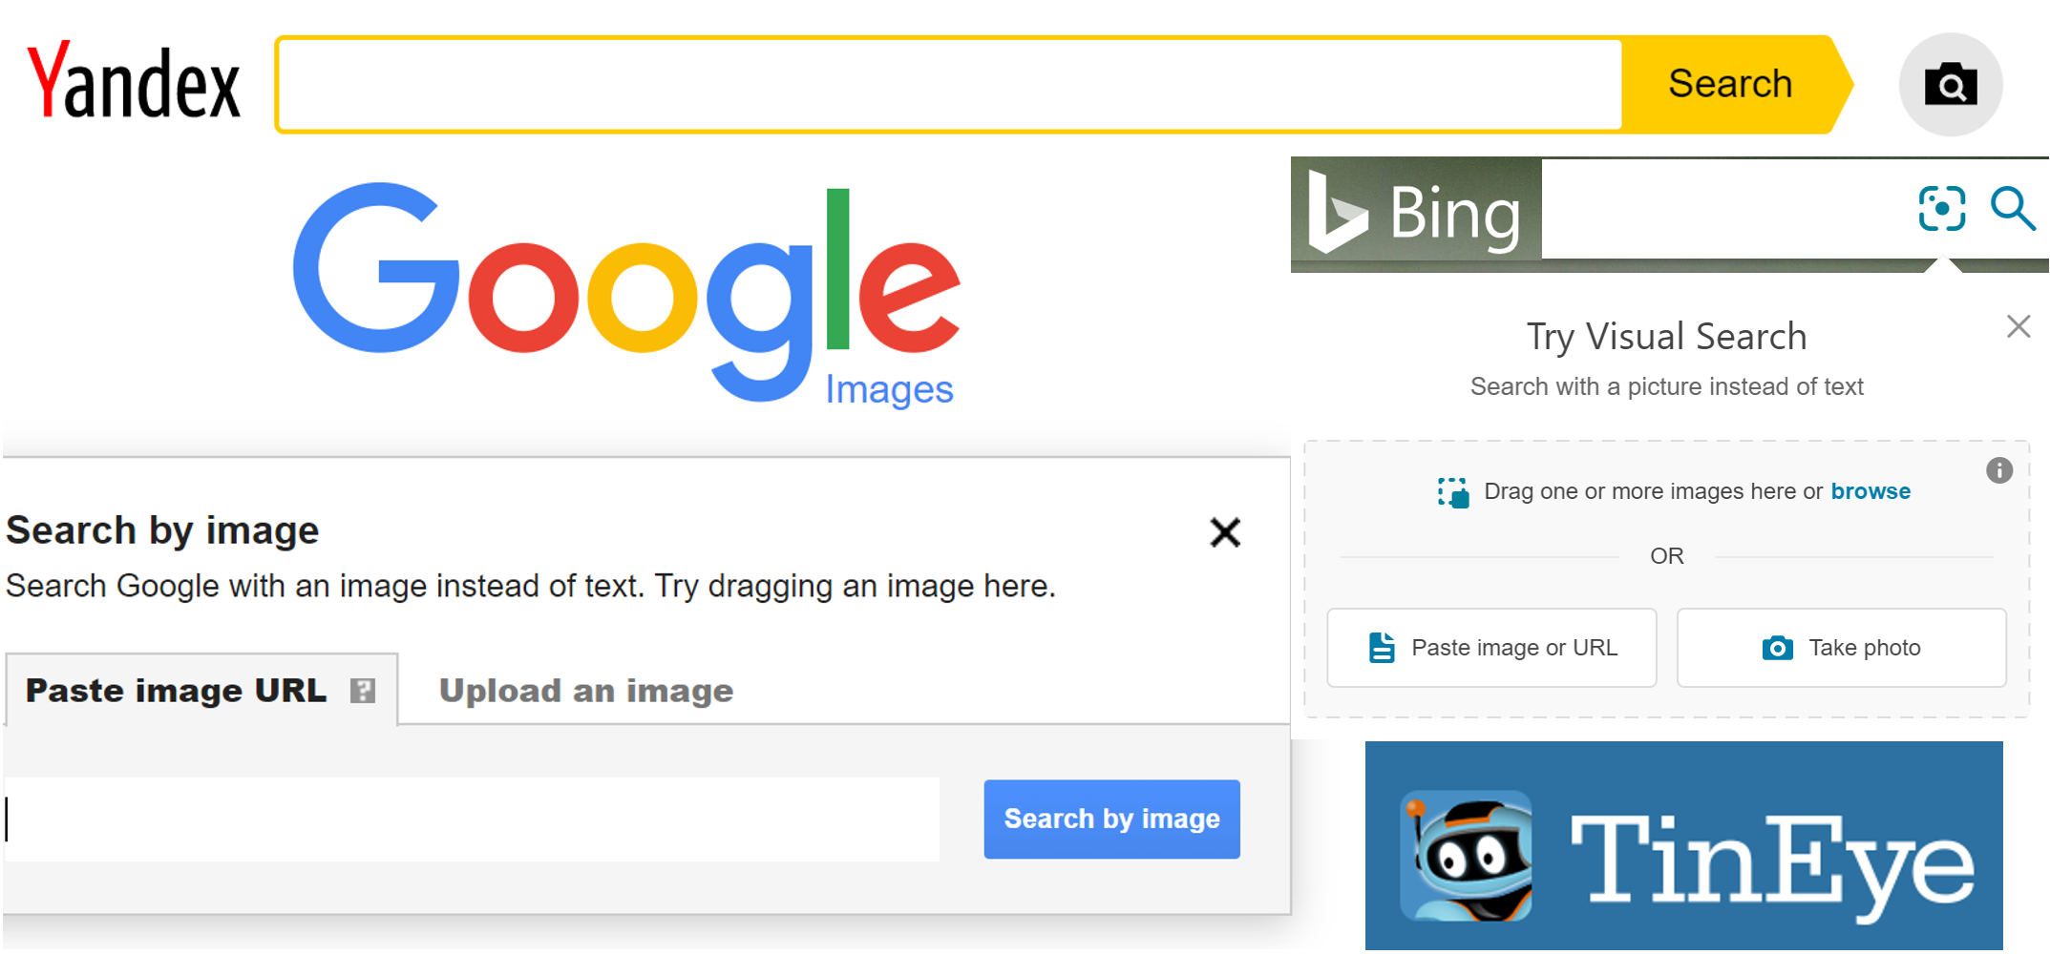This screenshot has height=954, width=2050.
Task: Click the TinEye robot logo
Action: pyautogui.click(x=1466, y=856)
